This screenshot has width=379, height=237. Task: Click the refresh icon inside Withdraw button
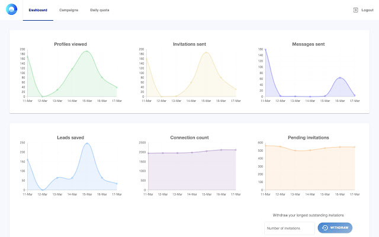point(325,228)
